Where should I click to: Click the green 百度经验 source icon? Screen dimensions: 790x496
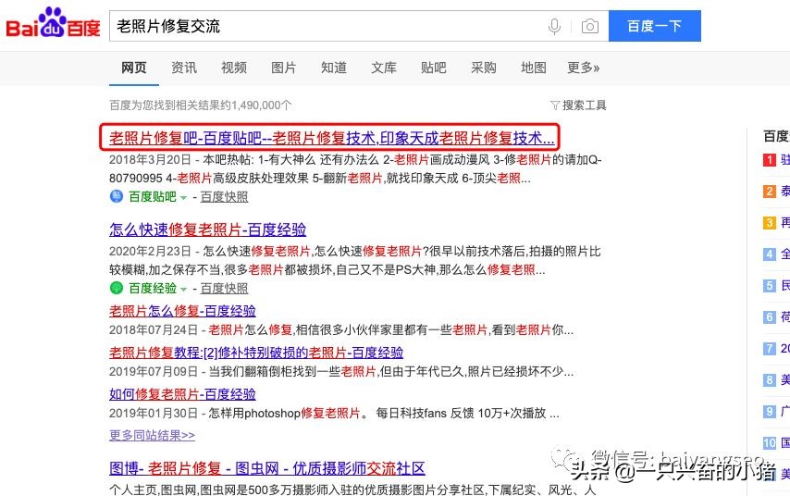pos(117,288)
